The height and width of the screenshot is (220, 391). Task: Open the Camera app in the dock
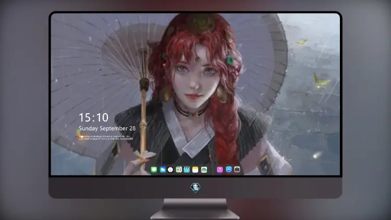pos(237,169)
